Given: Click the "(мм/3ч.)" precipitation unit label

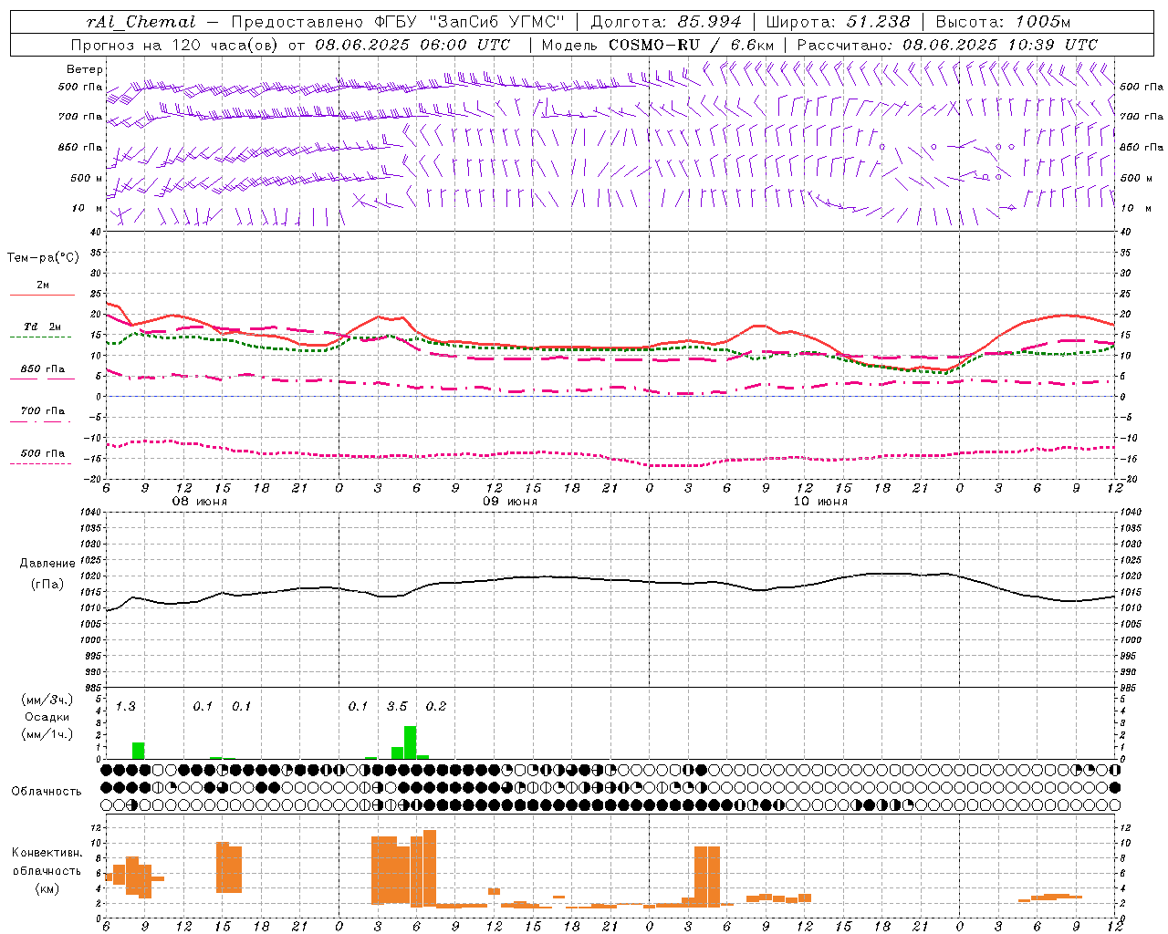Looking at the screenshot, I should [47, 700].
